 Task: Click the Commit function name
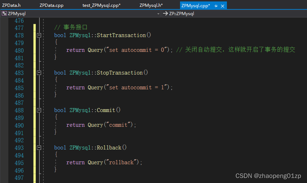click(x=106, y=110)
